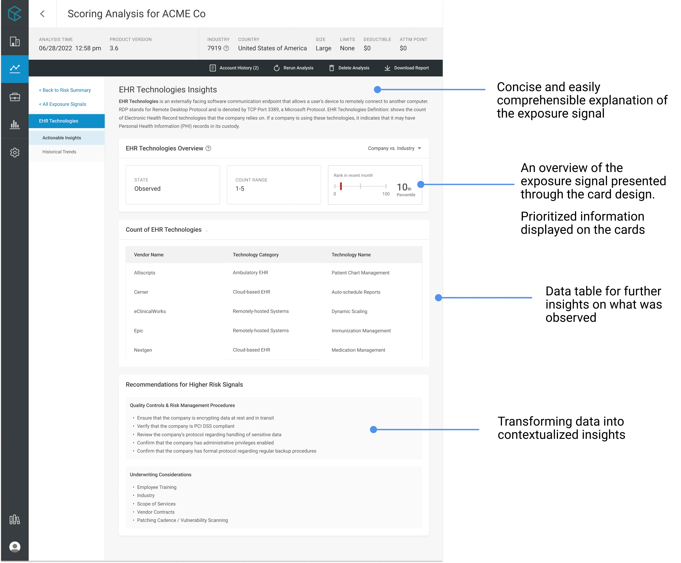Click Delete Analysis button label
This screenshot has height=563, width=681.
click(x=354, y=68)
